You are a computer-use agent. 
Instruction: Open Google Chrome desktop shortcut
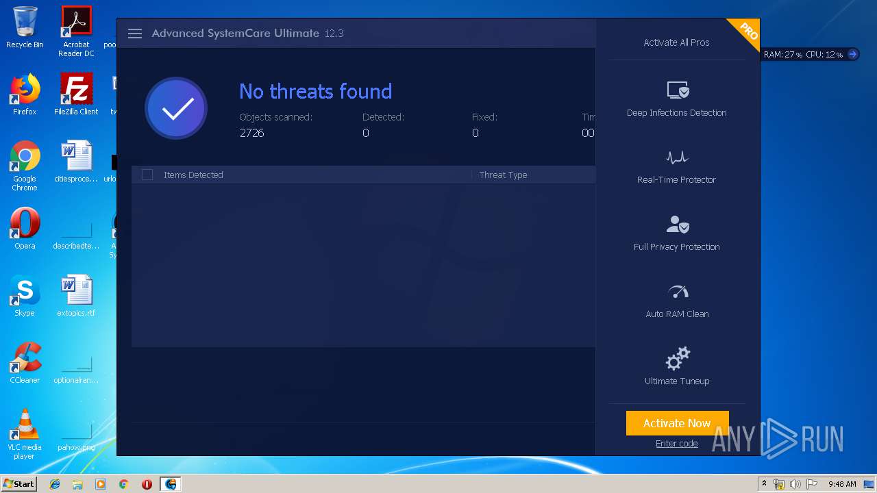25,166
